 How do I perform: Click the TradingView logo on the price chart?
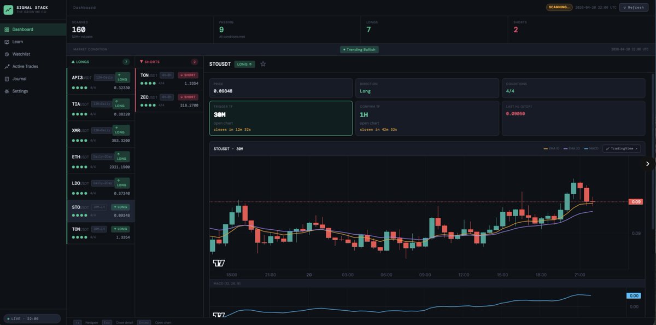pyautogui.click(x=219, y=263)
